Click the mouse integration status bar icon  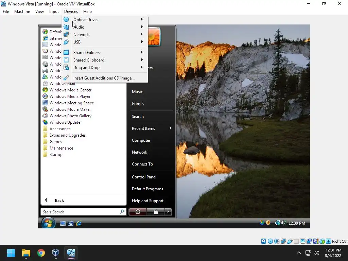322,241
